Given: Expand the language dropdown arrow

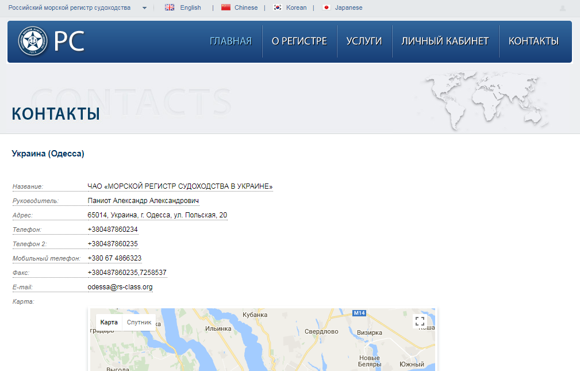Looking at the screenshot, I should (x=144, y=8).
